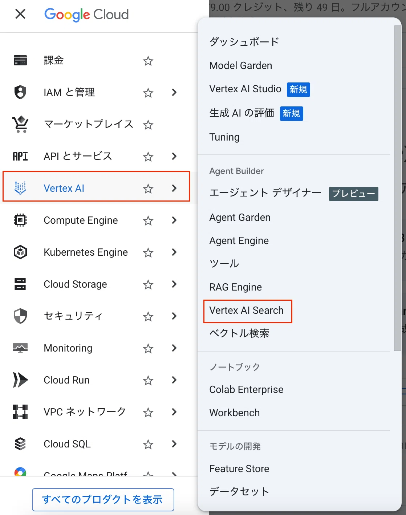
Task: Open Agent Garden
Action: pyautogui.click(x=240, y=218)
